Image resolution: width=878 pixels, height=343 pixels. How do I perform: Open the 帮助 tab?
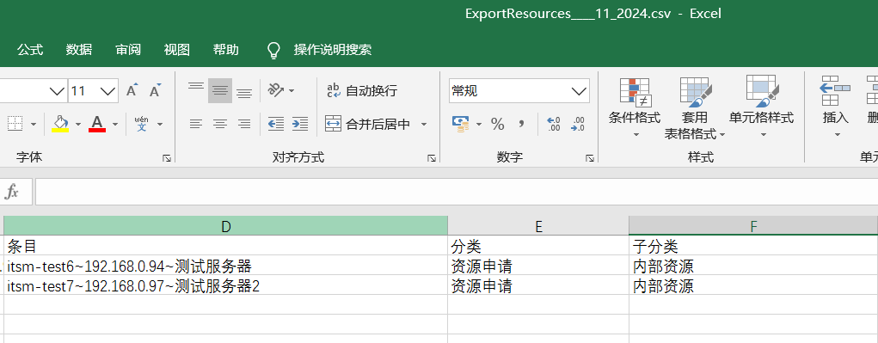pos(226,50)
